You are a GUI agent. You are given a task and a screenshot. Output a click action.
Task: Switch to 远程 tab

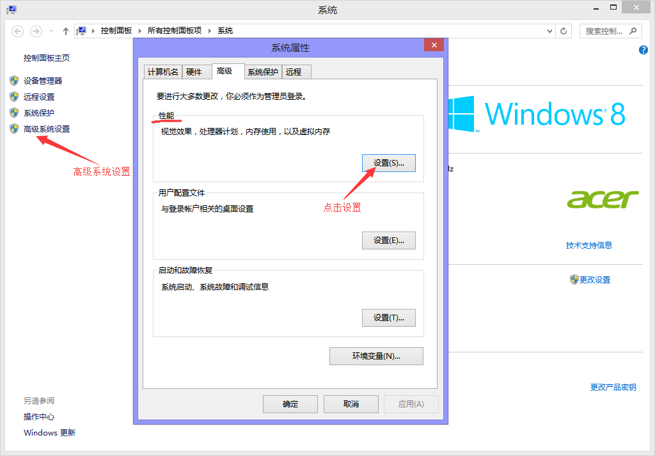click(297, 72)
